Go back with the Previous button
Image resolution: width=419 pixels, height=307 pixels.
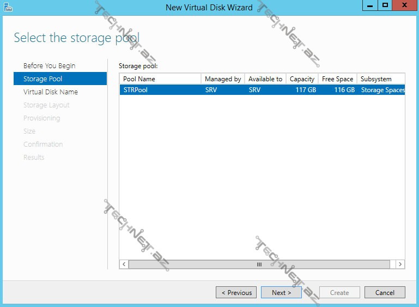(x=236, y=293)
